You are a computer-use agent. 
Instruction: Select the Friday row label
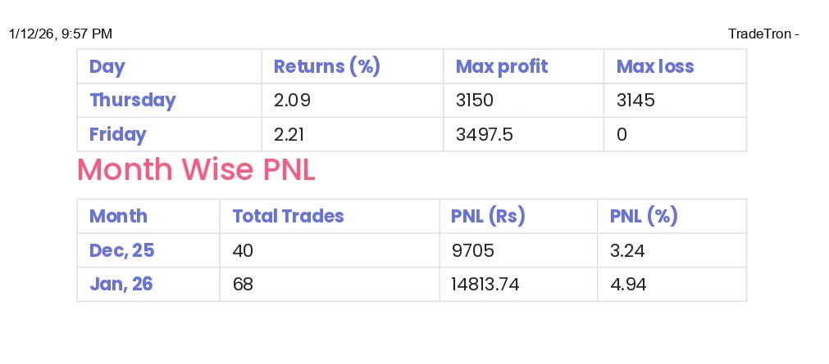tap(117, 134)
